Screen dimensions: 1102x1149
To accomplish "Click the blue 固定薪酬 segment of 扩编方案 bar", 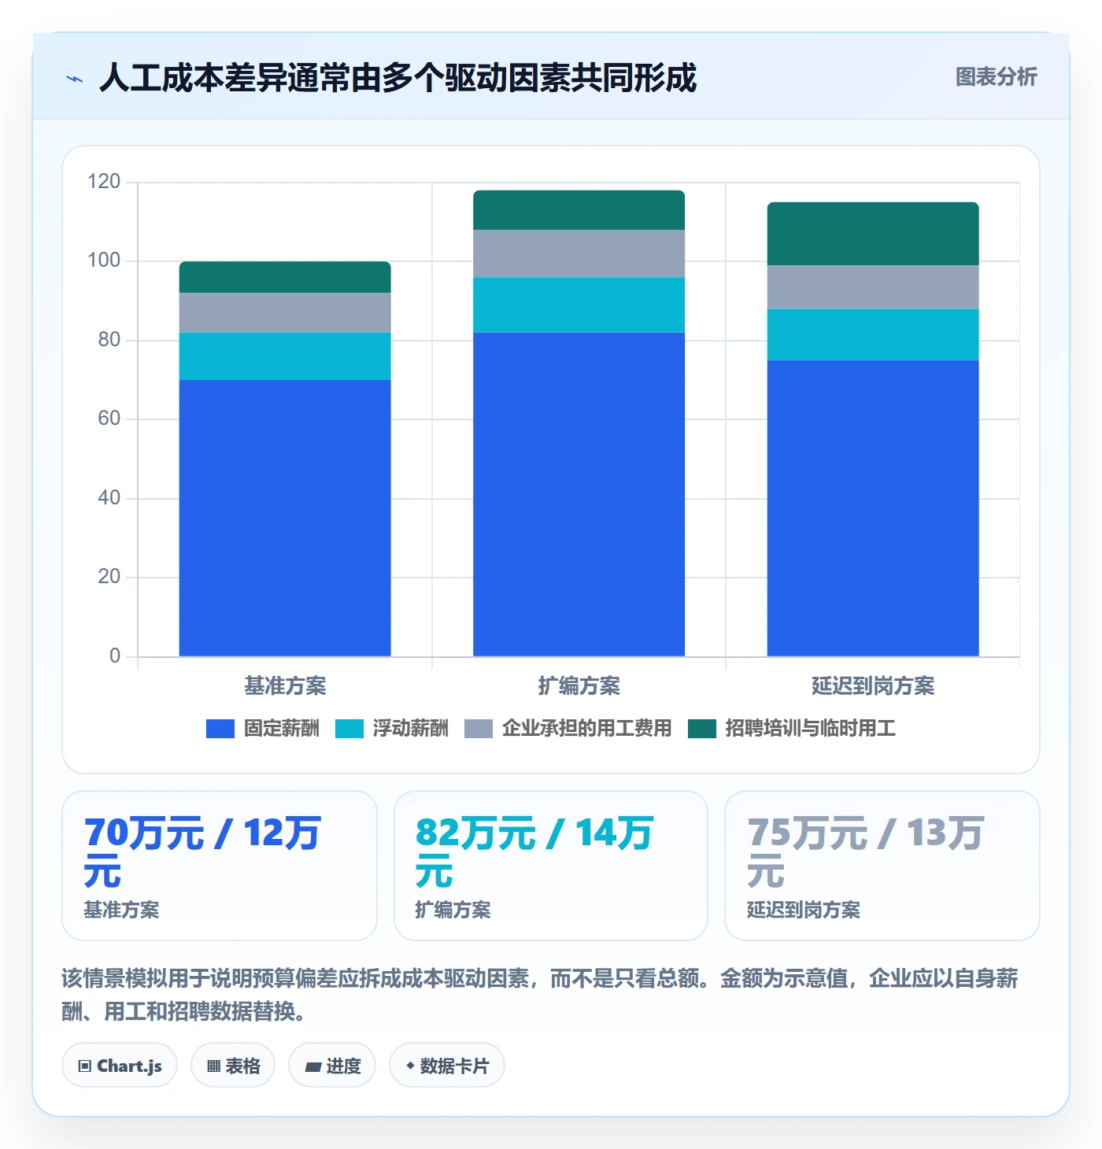I will click(x=579, y=494).
